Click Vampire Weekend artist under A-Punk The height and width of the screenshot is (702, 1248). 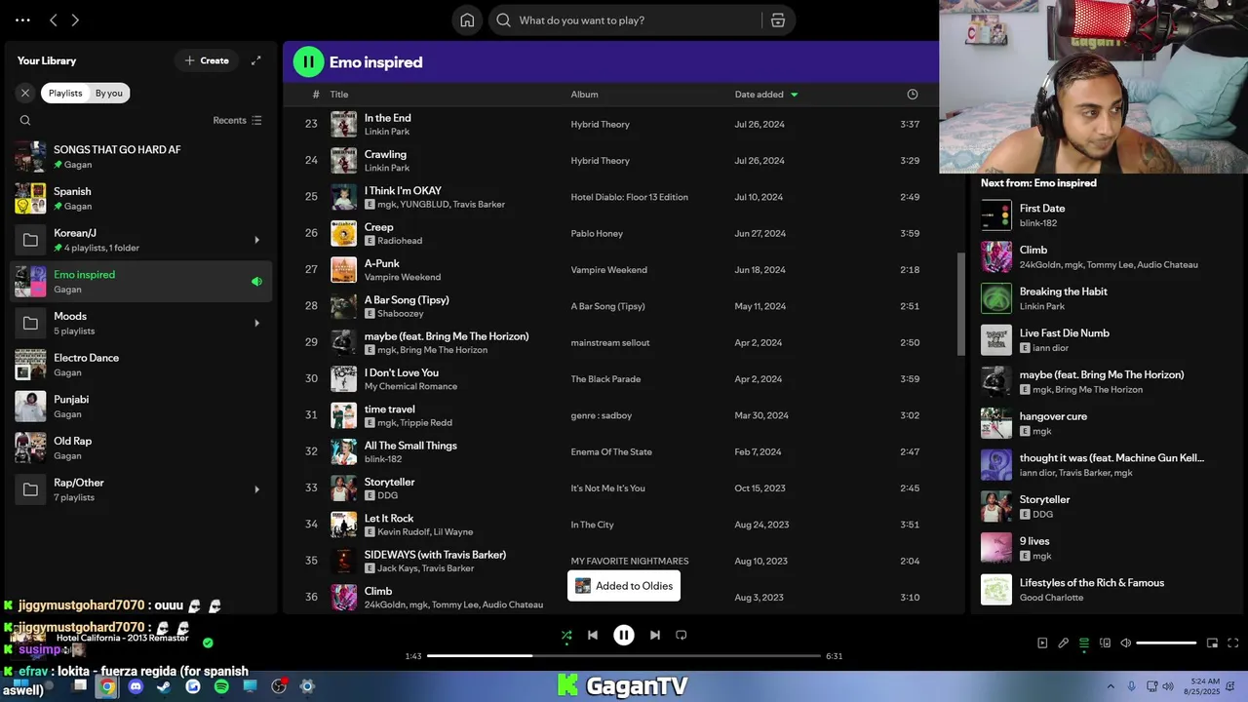(x=403, y=277)
